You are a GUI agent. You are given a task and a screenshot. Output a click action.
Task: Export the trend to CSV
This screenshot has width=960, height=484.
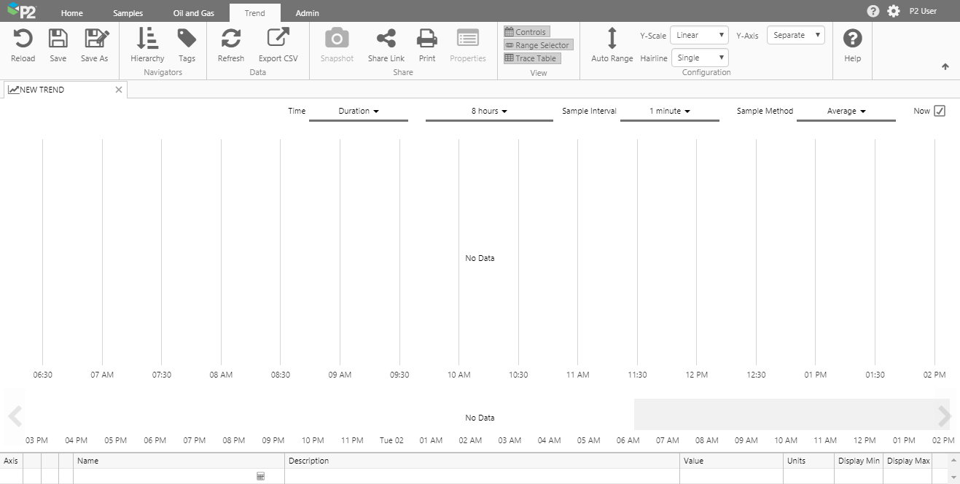pos(278,39)
